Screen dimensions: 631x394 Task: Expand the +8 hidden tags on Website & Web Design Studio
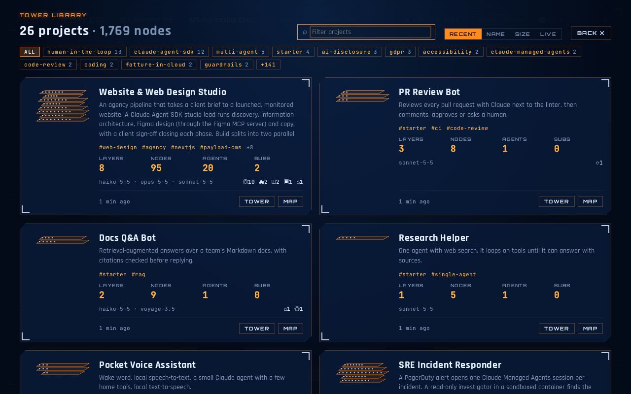pyautogui.click(x=250, y=147)
